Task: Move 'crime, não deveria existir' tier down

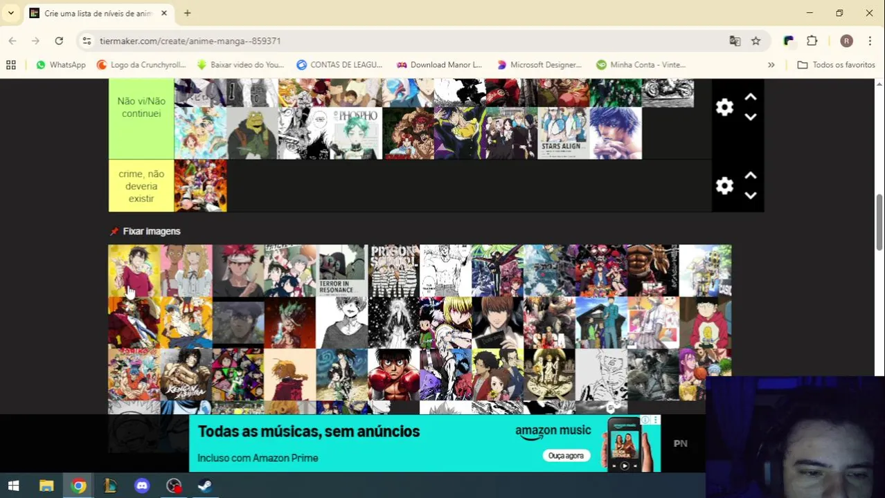Action: [x=751, y=195]
